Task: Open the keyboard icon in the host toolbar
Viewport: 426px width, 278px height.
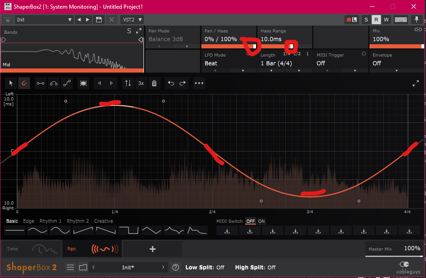Action: (401, 20)
